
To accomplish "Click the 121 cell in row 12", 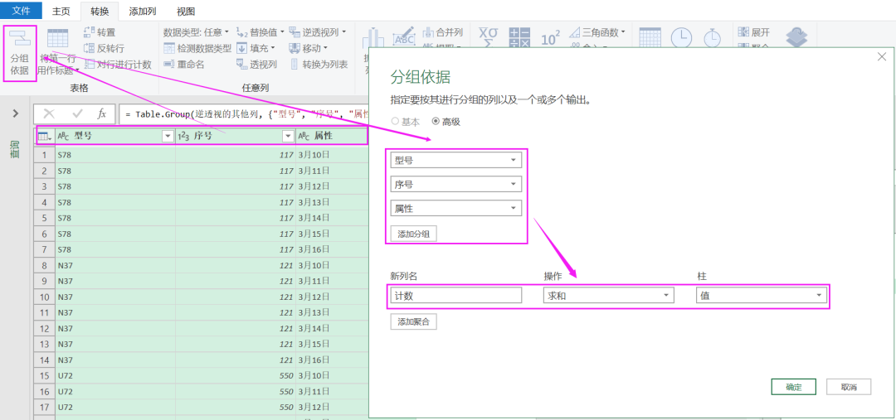I will [236, 330].
